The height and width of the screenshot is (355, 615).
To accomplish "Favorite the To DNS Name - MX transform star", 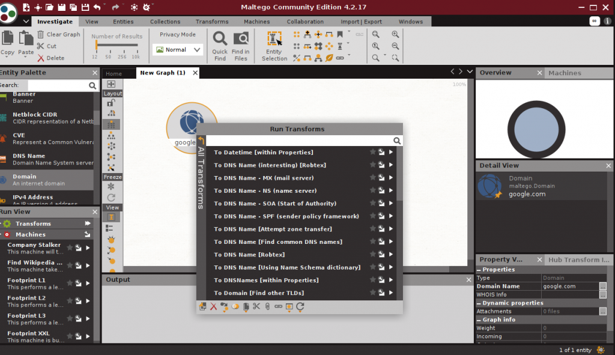I will click(372, 177).
